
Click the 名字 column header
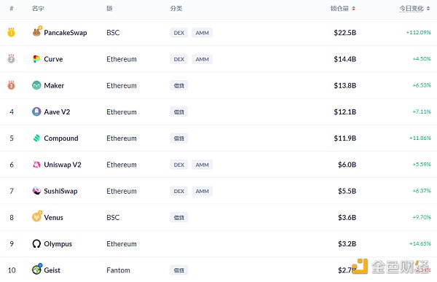click(38, 9)
